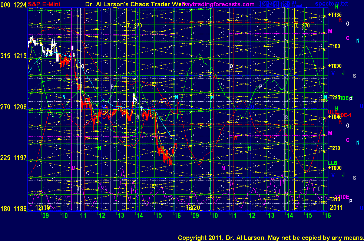
Task: Open the magenta "Daytradingforecasts.com" text
Action: (x=218, y=4)
